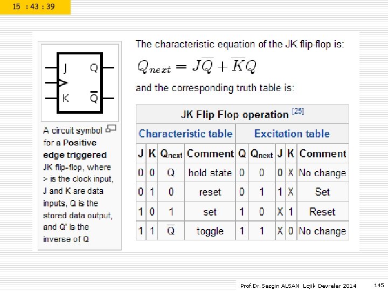388x291 pixels.
Task: Click the yellow timer showing 15:43:39
Action: click(35, 7)
